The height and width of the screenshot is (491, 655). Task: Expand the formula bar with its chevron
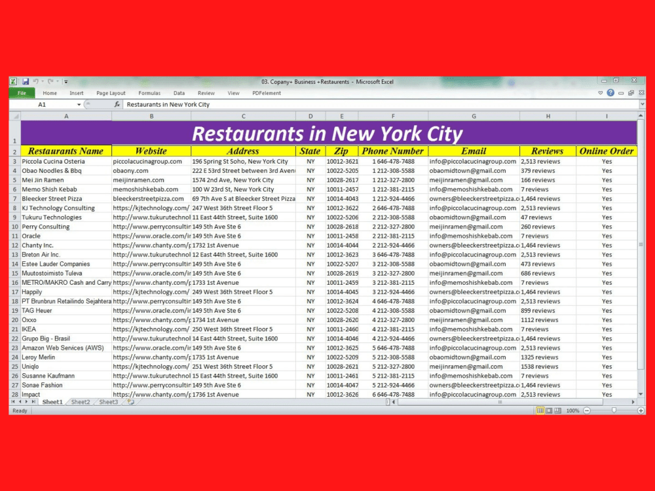(x=643, y=104)
